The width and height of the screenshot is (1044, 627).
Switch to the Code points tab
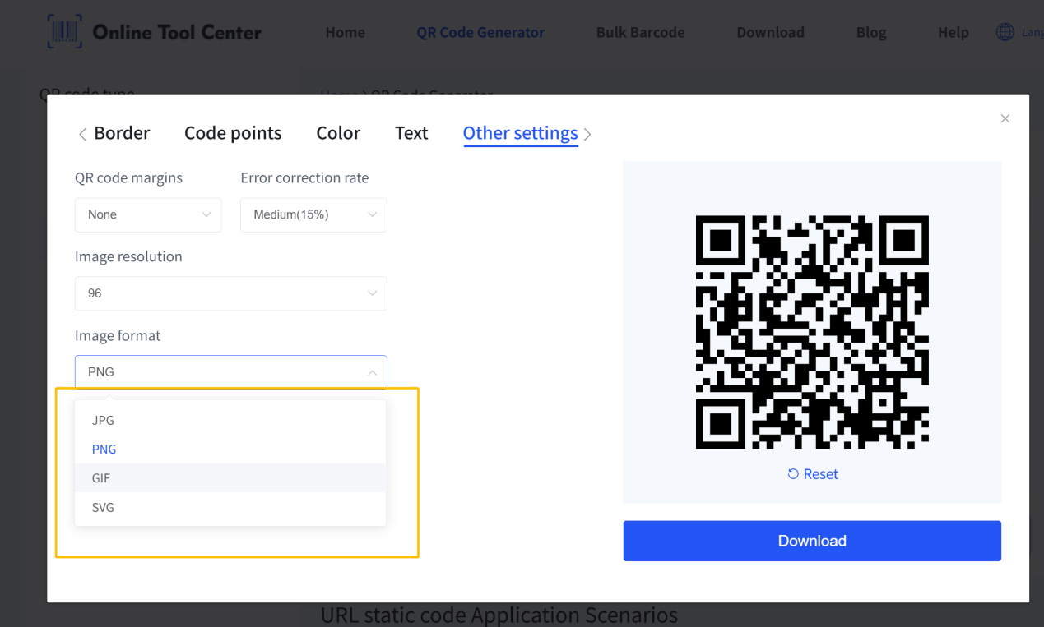(x=233, y=133)
